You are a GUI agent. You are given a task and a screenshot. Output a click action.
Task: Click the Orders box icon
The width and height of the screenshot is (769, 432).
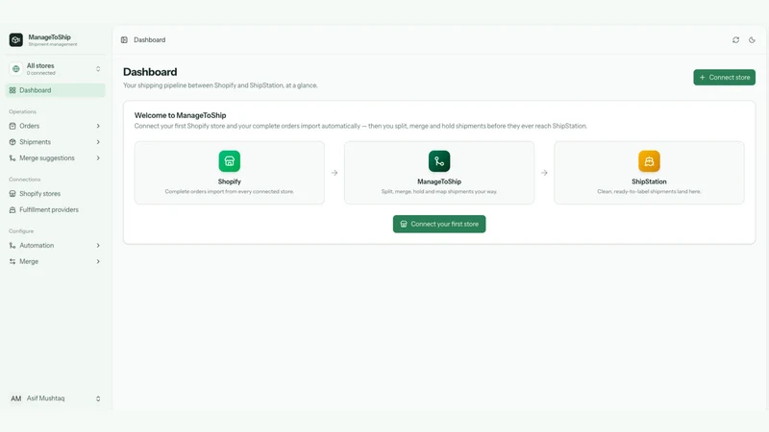12,126
